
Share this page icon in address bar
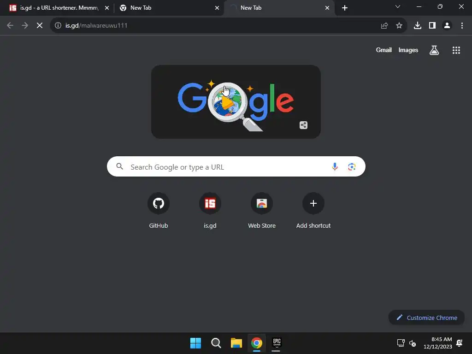click(x=384, y=26)
